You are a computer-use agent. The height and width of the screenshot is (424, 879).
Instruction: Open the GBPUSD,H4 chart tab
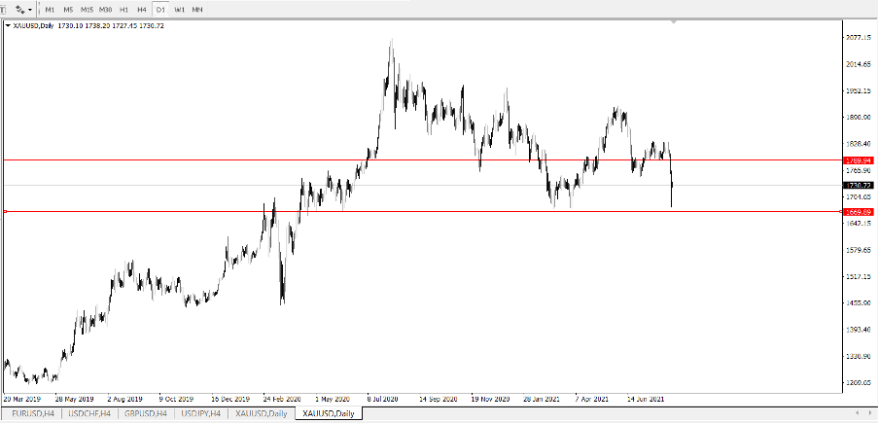[147, 414]
